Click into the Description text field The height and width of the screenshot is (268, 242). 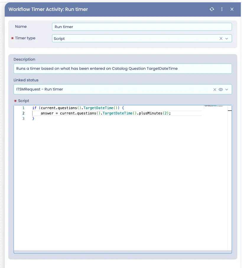[123, 69]
